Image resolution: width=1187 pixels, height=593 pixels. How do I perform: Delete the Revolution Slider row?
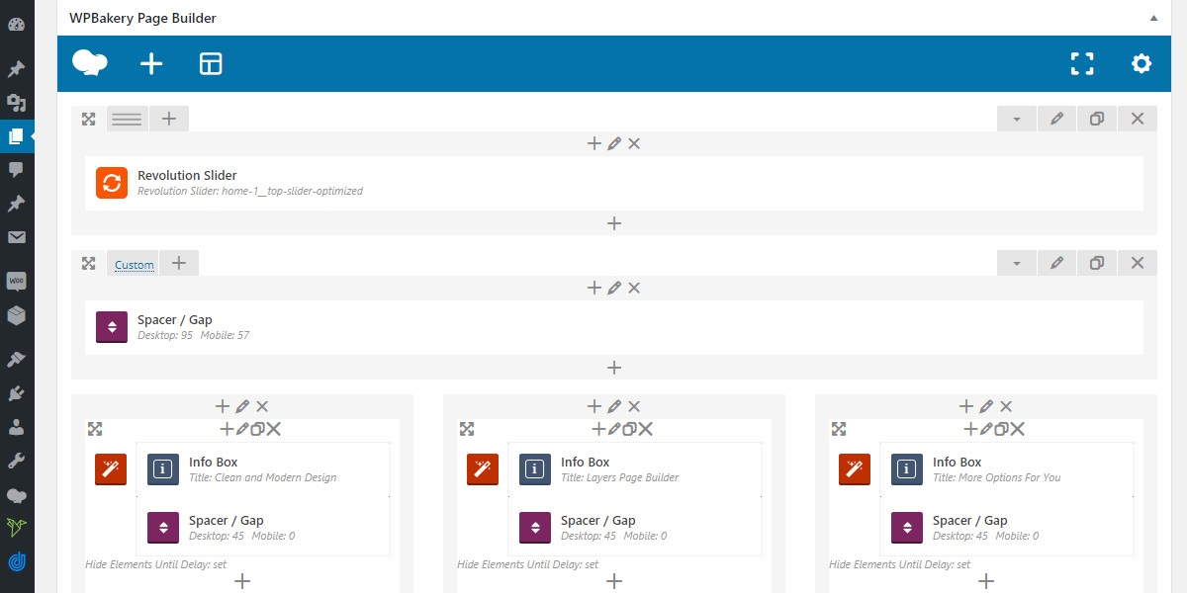(x=1138, y=119)
